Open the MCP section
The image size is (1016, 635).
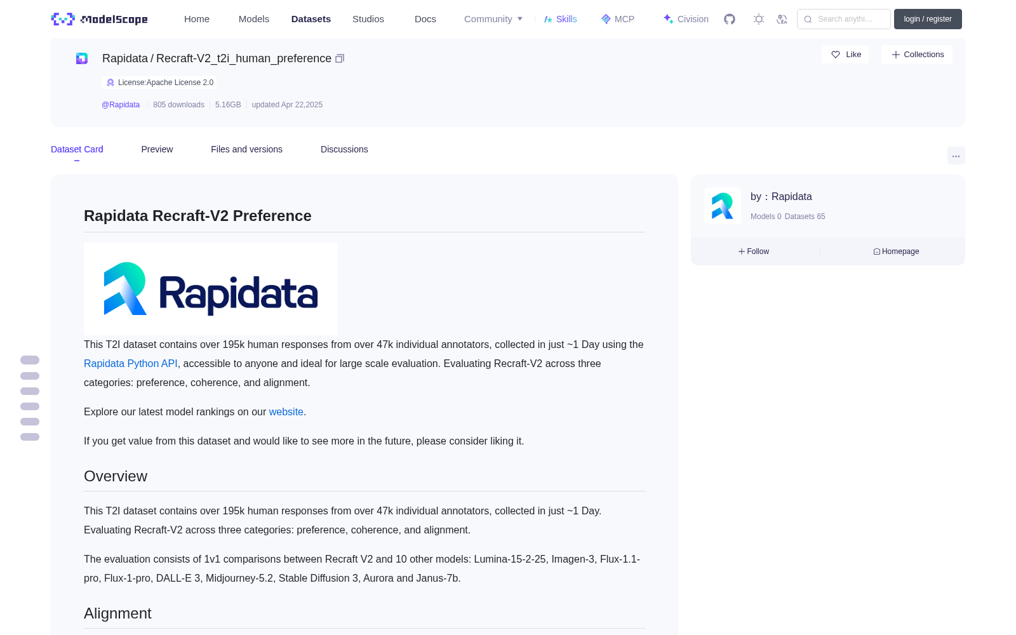[x=617, y=19]
